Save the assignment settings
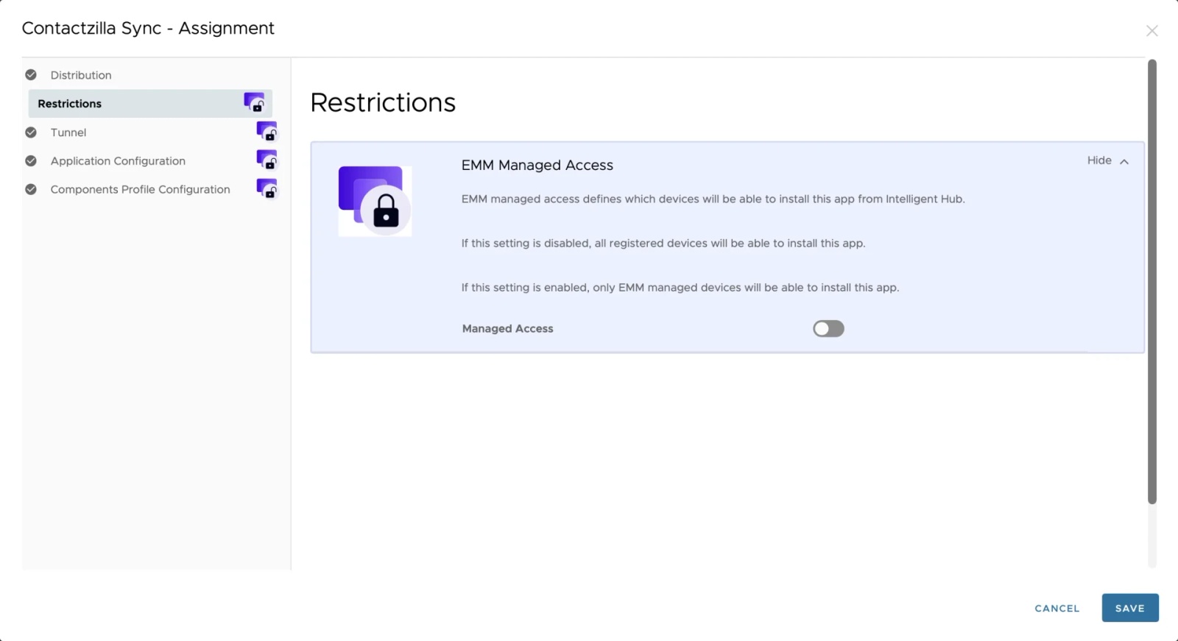The image size is (1178, 641). coord(1129,608)
